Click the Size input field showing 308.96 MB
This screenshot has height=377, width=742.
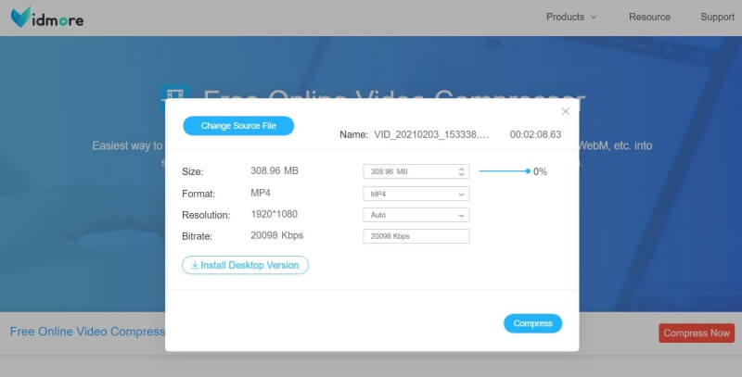tap(408, 171)
